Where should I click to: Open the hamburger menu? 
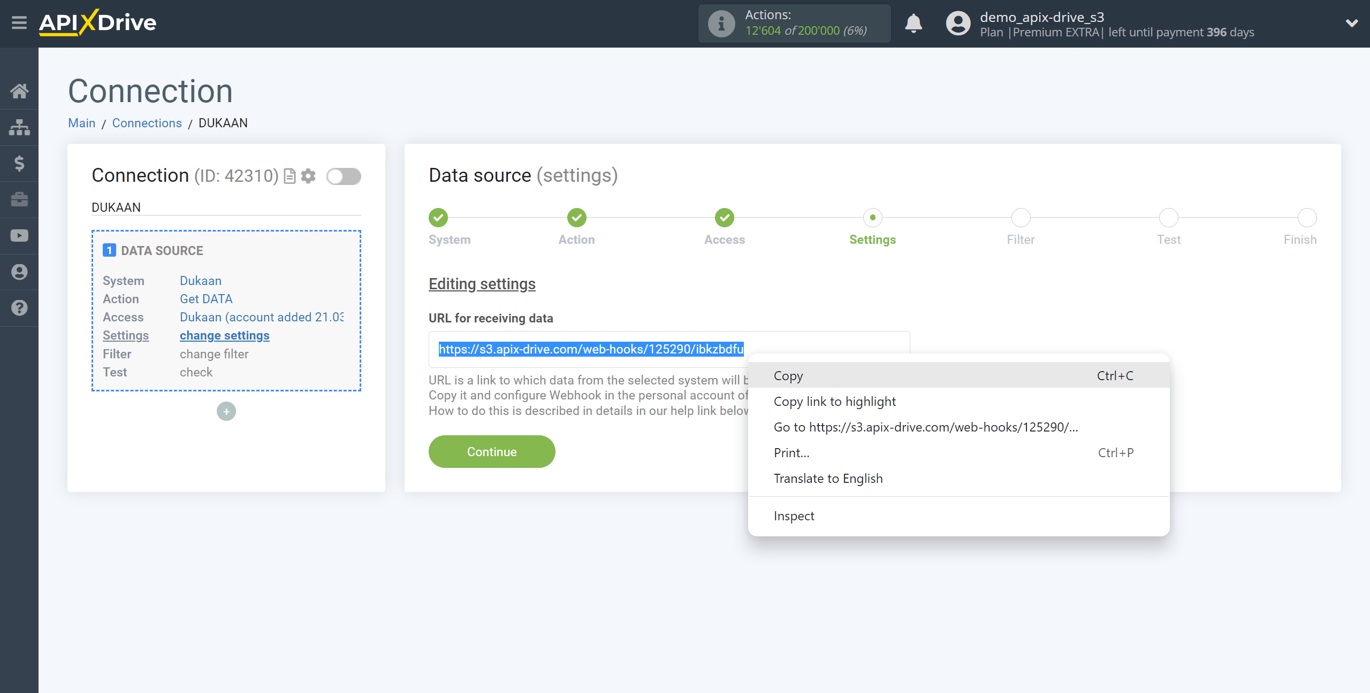(19, 23)
